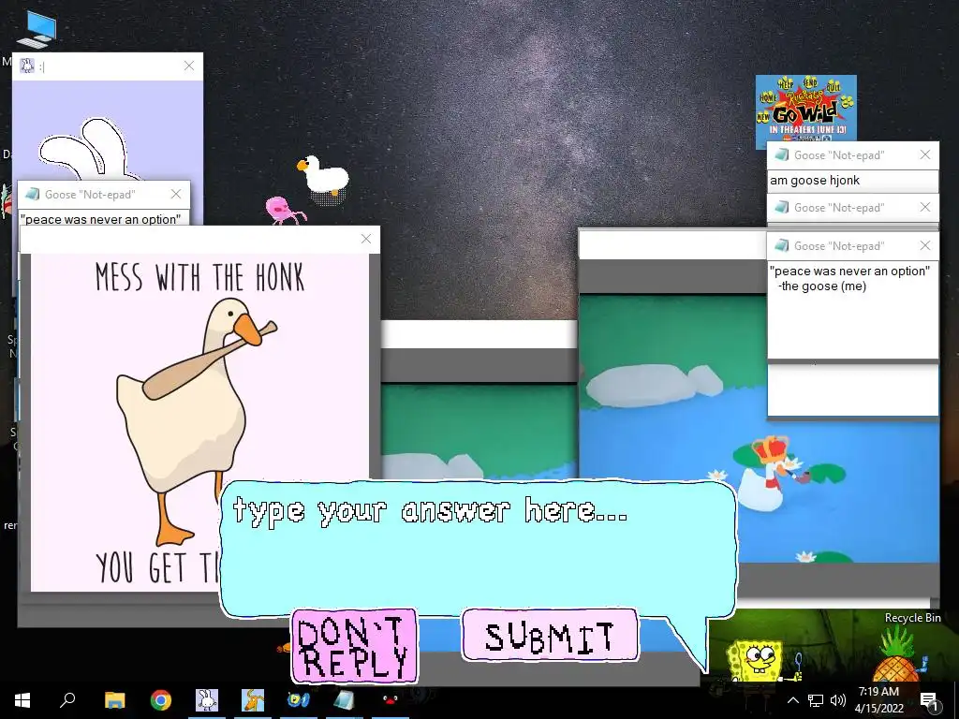Click Not-epad icon in middle right window title
Image resolution: width=959 pixels, height=719 pixels.
[x=781, y=207]
